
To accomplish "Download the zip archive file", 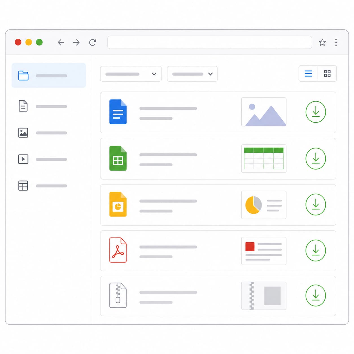I will (x=316, y=296).
